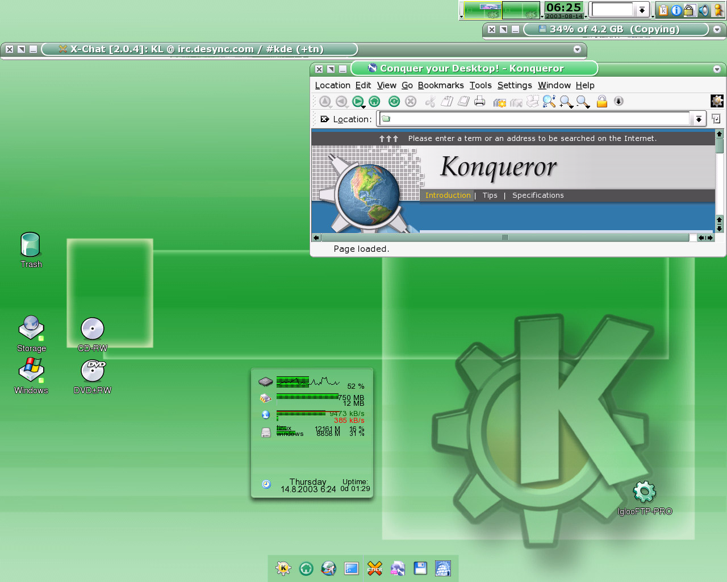Click the floppy disk icon in bottom panel
The image size is (727, 582).
tap(420, 568)
